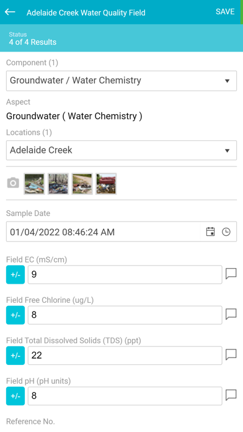Tap the back arrow in header

pos(10,12)
